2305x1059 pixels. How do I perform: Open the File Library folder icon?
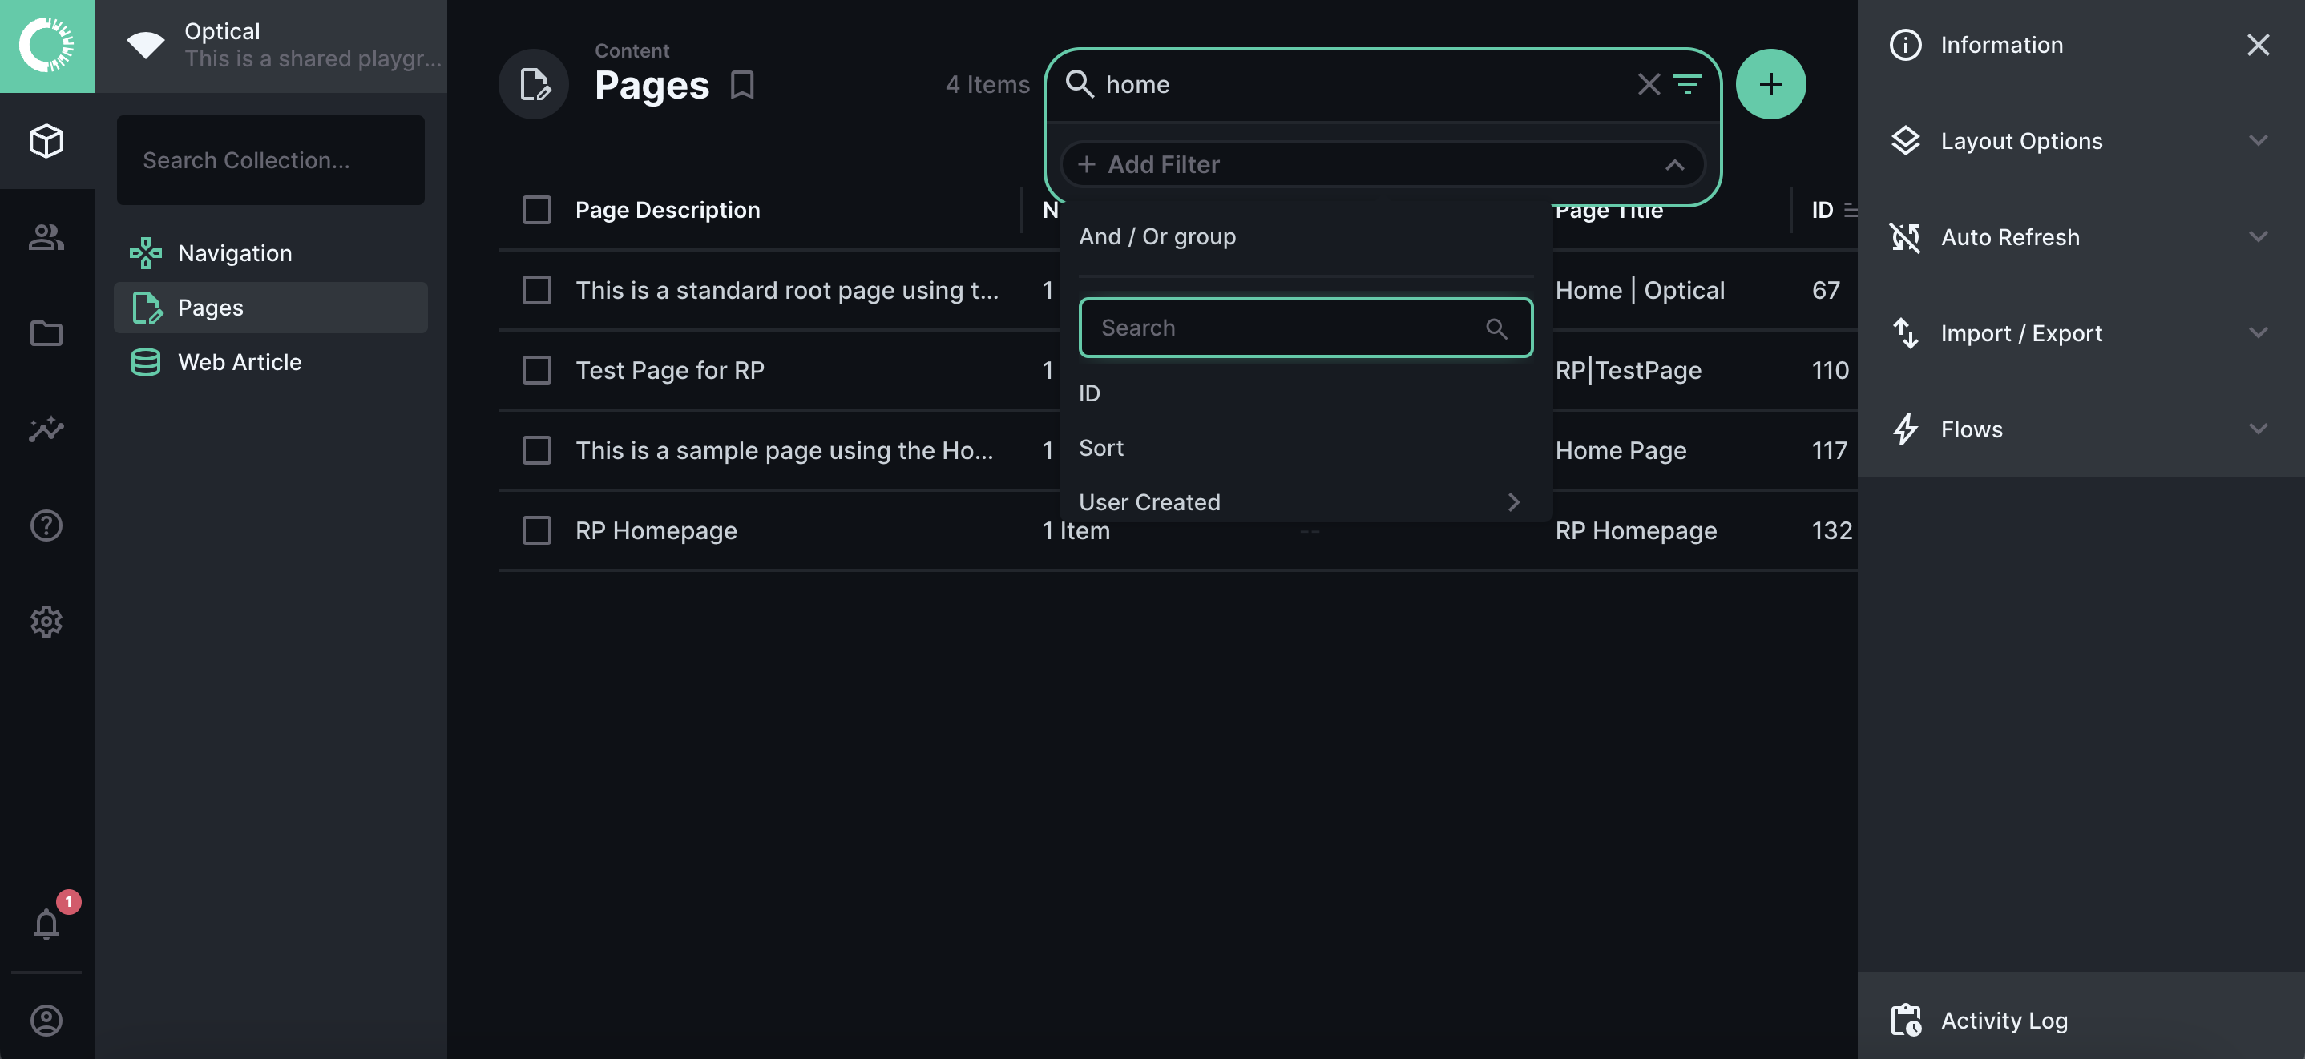(x=46, y=333)
